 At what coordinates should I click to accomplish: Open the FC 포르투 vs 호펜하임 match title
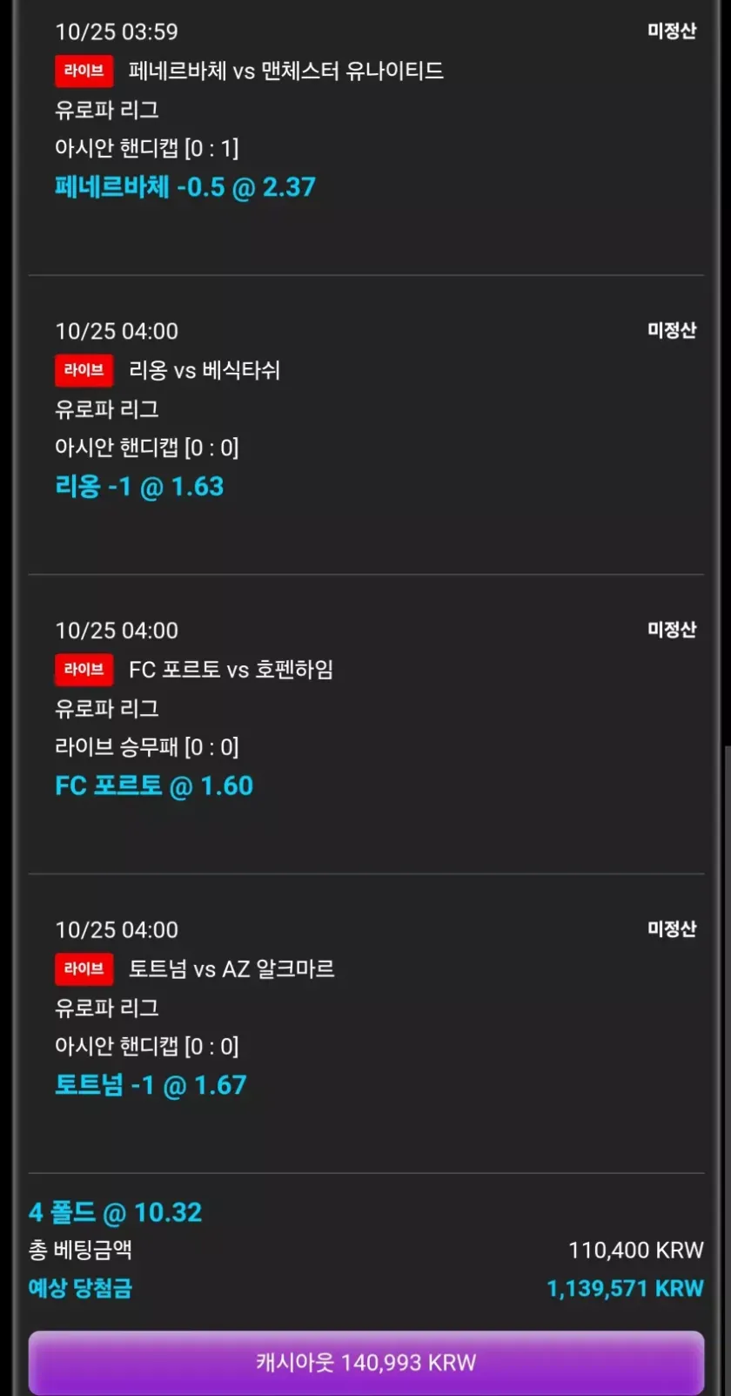click(x=231, y=670)
